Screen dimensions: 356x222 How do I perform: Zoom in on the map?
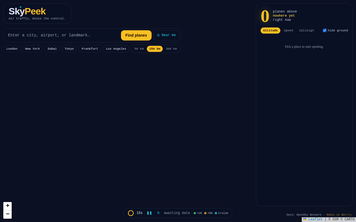coord(8,206)
